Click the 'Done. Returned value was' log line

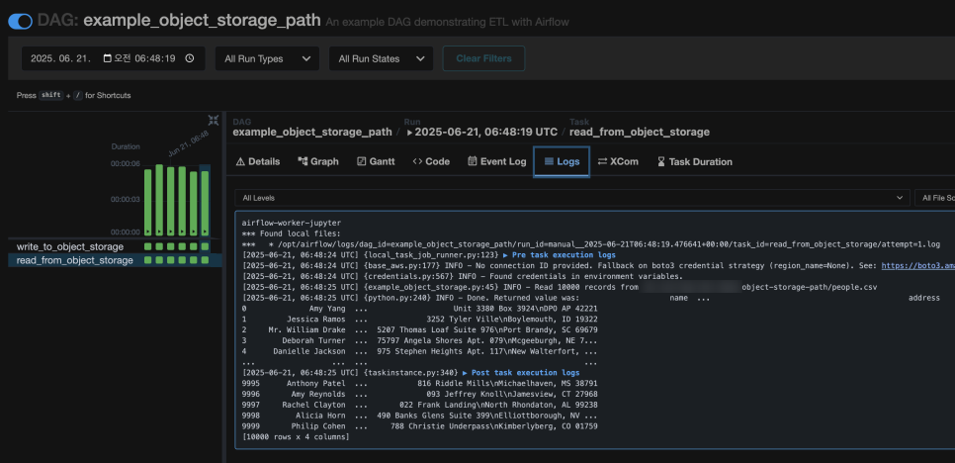tap(591, 298)
